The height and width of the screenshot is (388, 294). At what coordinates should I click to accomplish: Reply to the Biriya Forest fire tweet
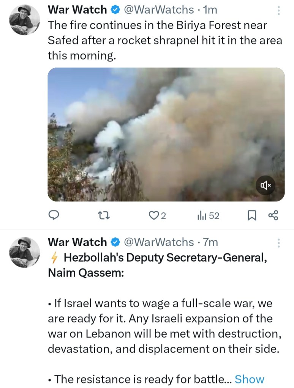(x=54, y=216)
